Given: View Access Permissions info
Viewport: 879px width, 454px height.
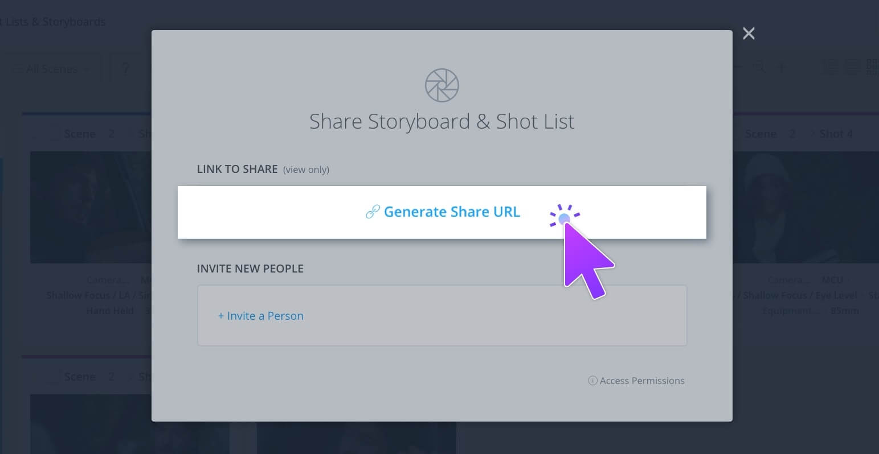Looking at the screenshot, I should tap(636, 381).
